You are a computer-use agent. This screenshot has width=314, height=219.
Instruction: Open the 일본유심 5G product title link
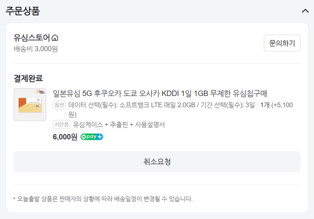click(160, 93)
